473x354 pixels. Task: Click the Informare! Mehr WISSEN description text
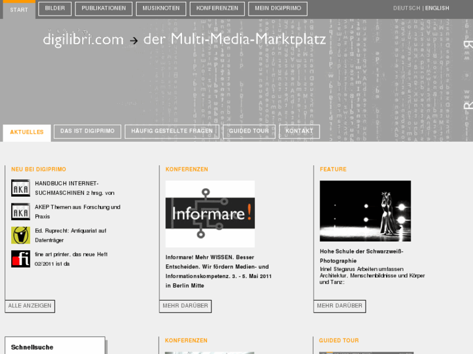[219, 272]
